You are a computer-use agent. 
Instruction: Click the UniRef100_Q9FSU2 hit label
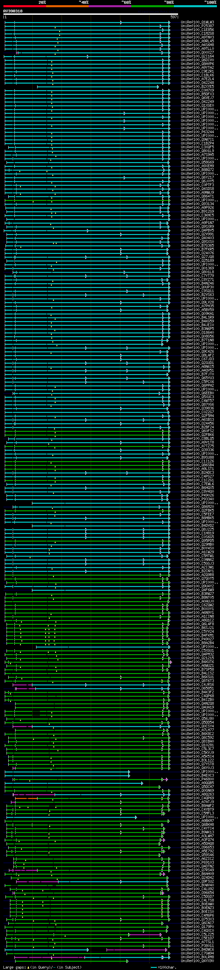[x=197, y=881]
